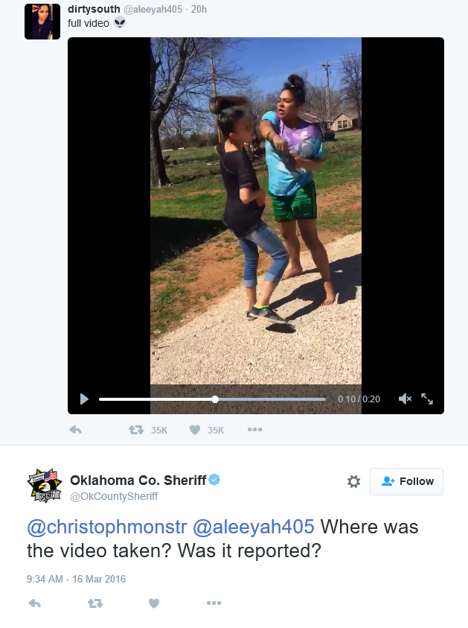Open the @christophmonstr mention link
Viewport: 468px width, 628px height.
coord(107,527)
